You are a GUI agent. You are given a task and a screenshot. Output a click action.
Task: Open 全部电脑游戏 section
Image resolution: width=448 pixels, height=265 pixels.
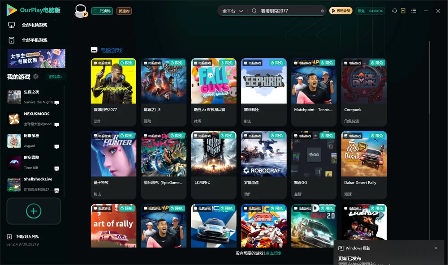tap(34, 25)
